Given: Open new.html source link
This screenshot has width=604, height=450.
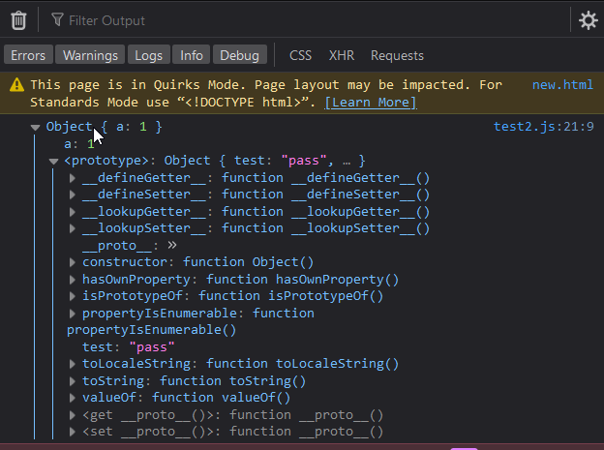Looking at the screenshot, I should [562, 85].
